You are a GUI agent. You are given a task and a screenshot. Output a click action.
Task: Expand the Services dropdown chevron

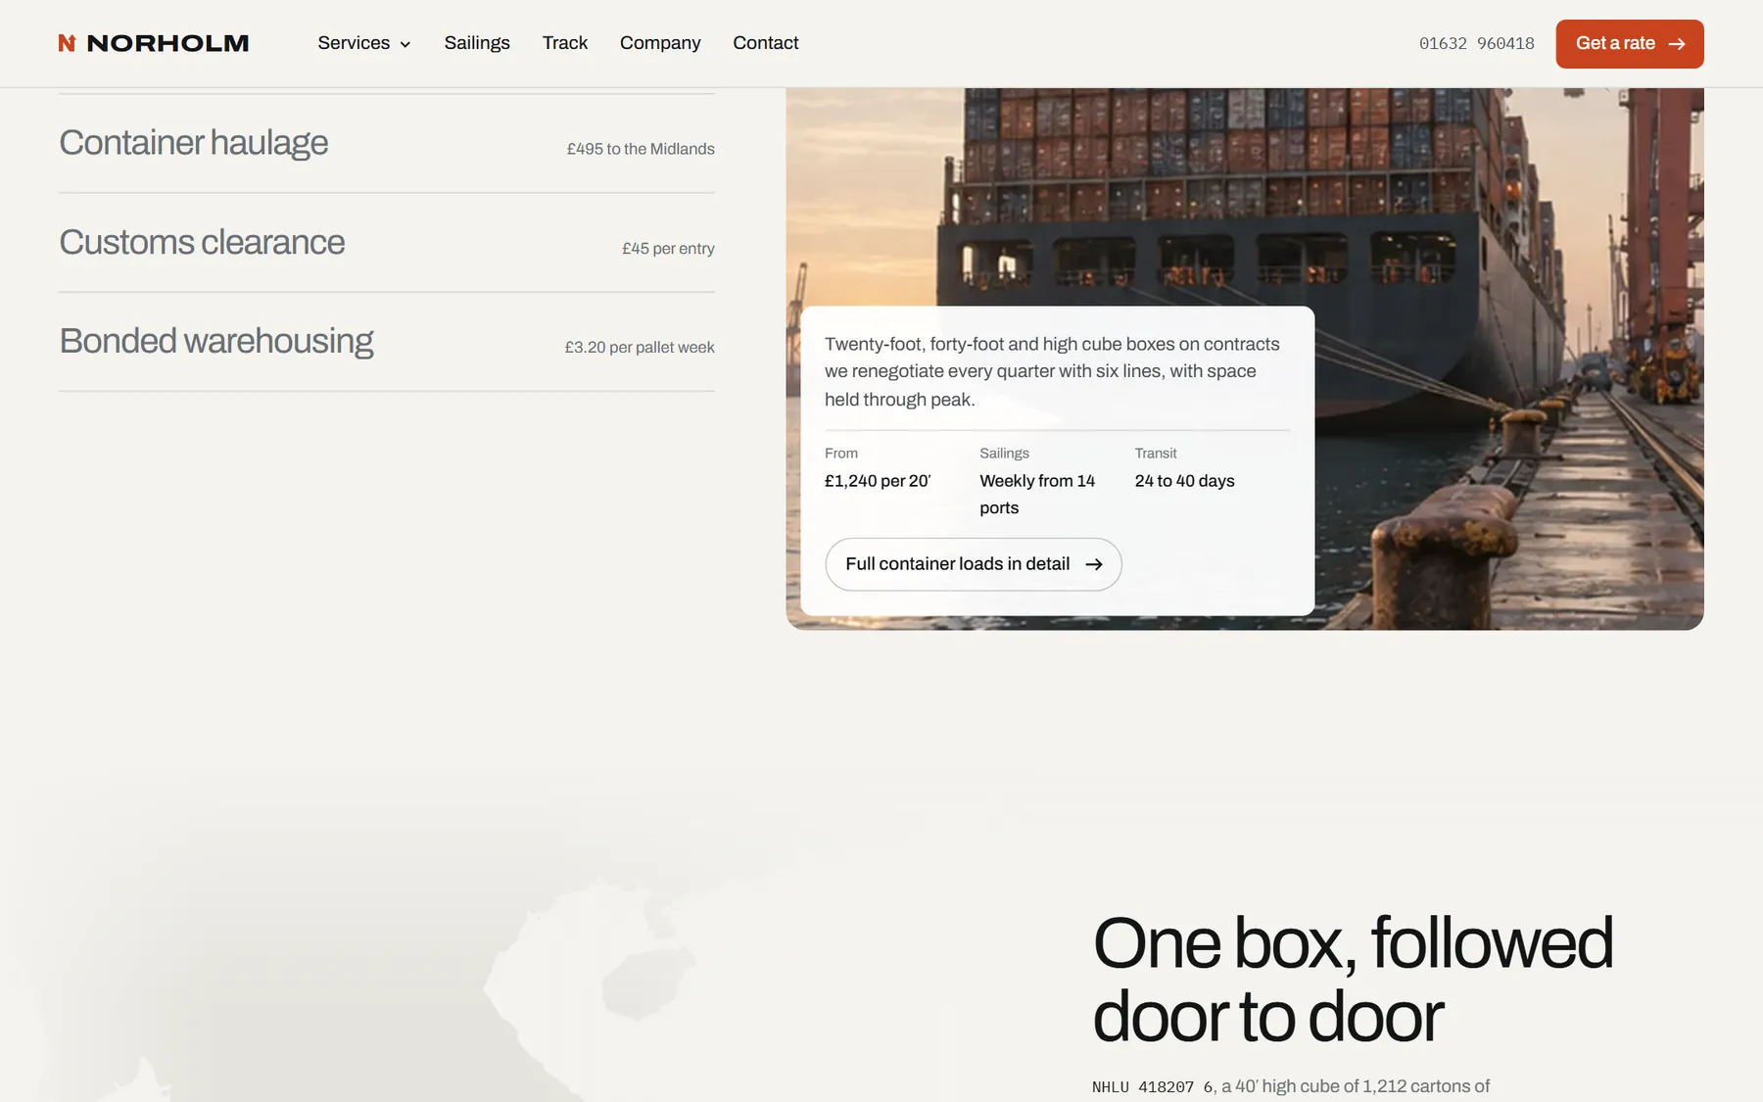[405, 44]
